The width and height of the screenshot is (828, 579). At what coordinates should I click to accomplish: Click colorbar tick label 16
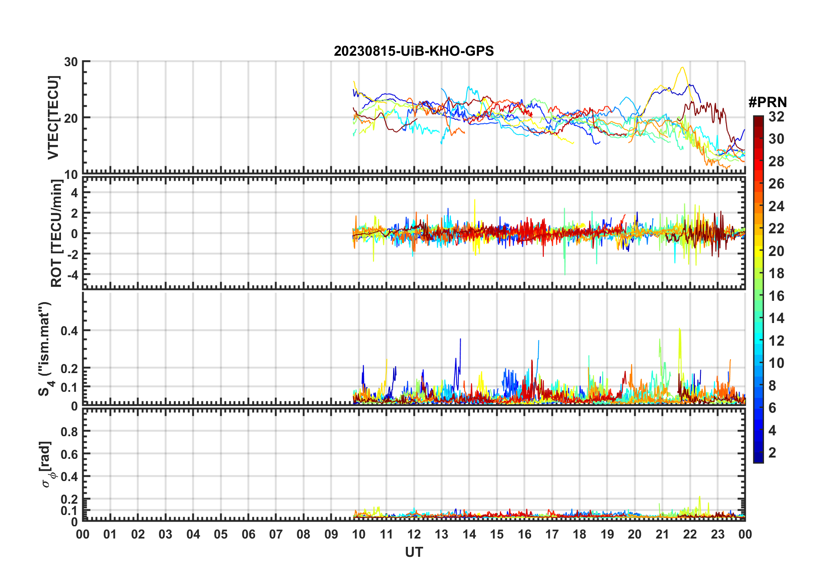(x=776, y=296)
